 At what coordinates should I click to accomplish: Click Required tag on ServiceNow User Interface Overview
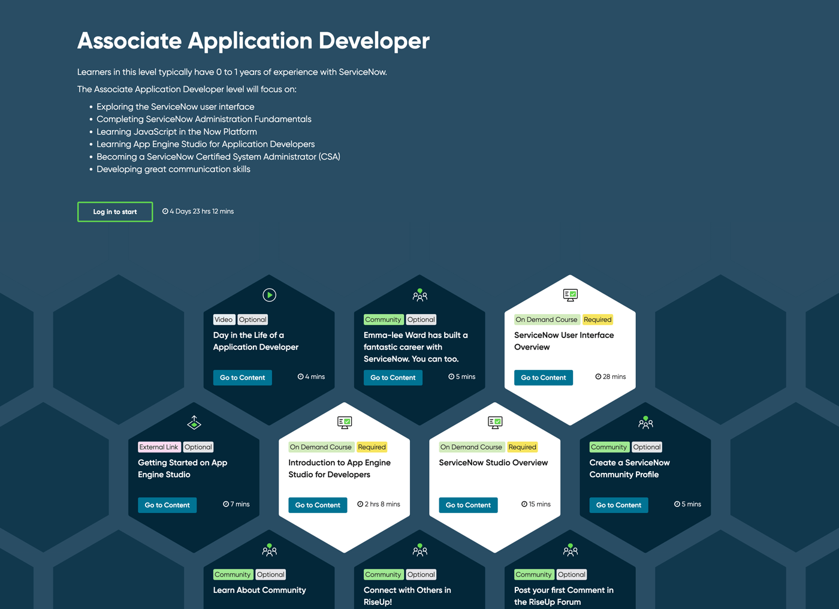pyautogui.click(x=597, y=319)
